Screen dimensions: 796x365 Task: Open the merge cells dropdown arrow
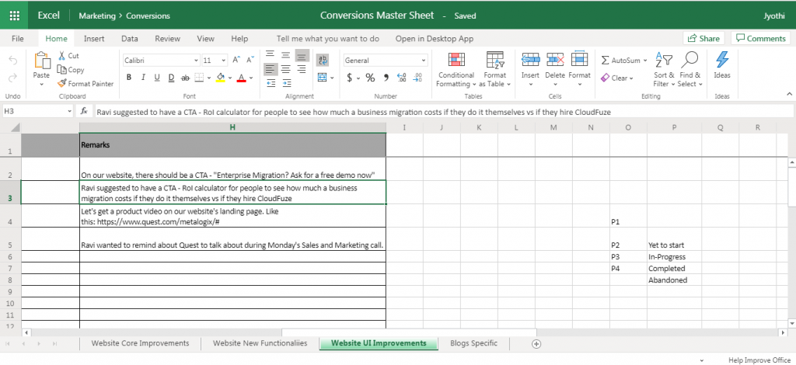click(332, 78)
